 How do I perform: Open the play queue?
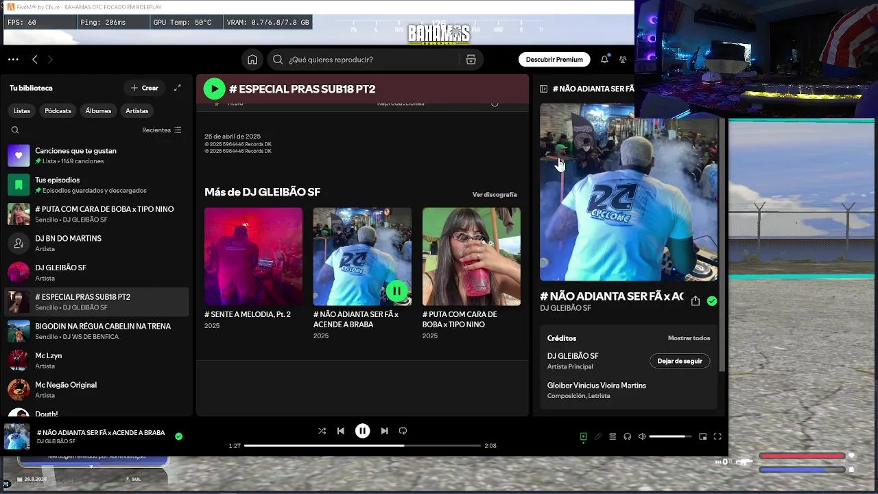[613, 436]
